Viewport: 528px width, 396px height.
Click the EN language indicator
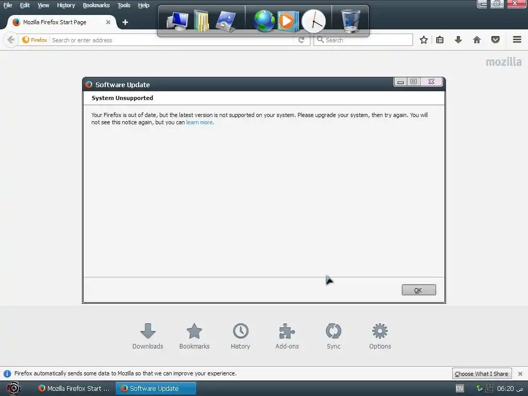459,388
